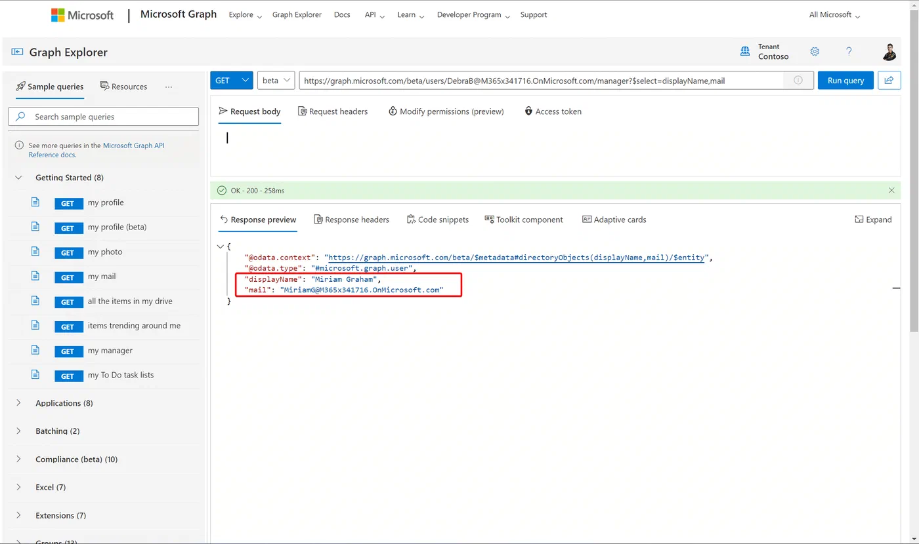
Task: Click the user profile avatar
Action: (889, 52)
